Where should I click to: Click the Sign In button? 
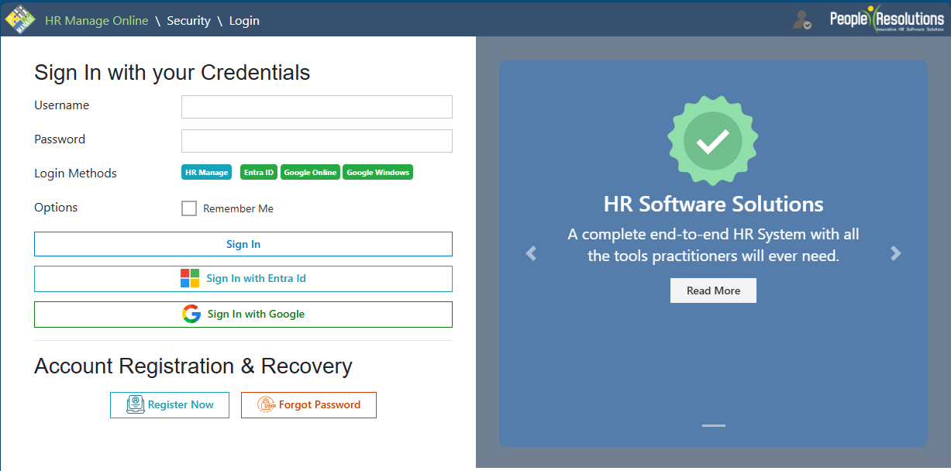tap(243, 244)
